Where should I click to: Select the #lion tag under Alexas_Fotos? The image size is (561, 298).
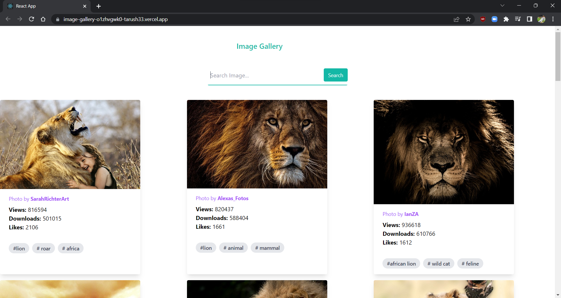pyautogui.click(x=206, y=248)
